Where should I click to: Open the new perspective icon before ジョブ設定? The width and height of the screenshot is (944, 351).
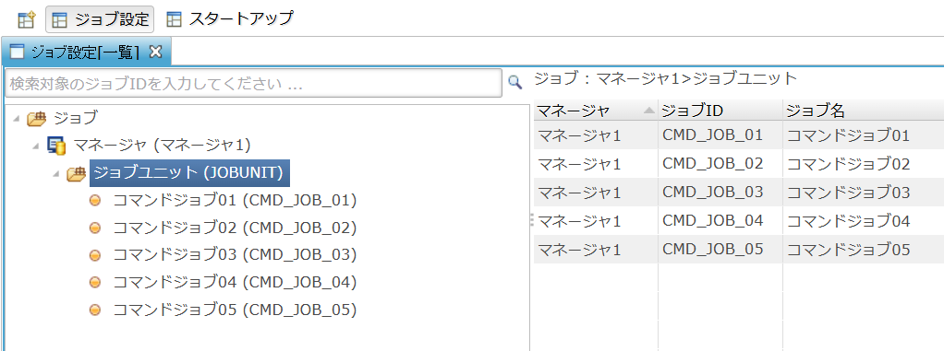click(x=26, y=19)
